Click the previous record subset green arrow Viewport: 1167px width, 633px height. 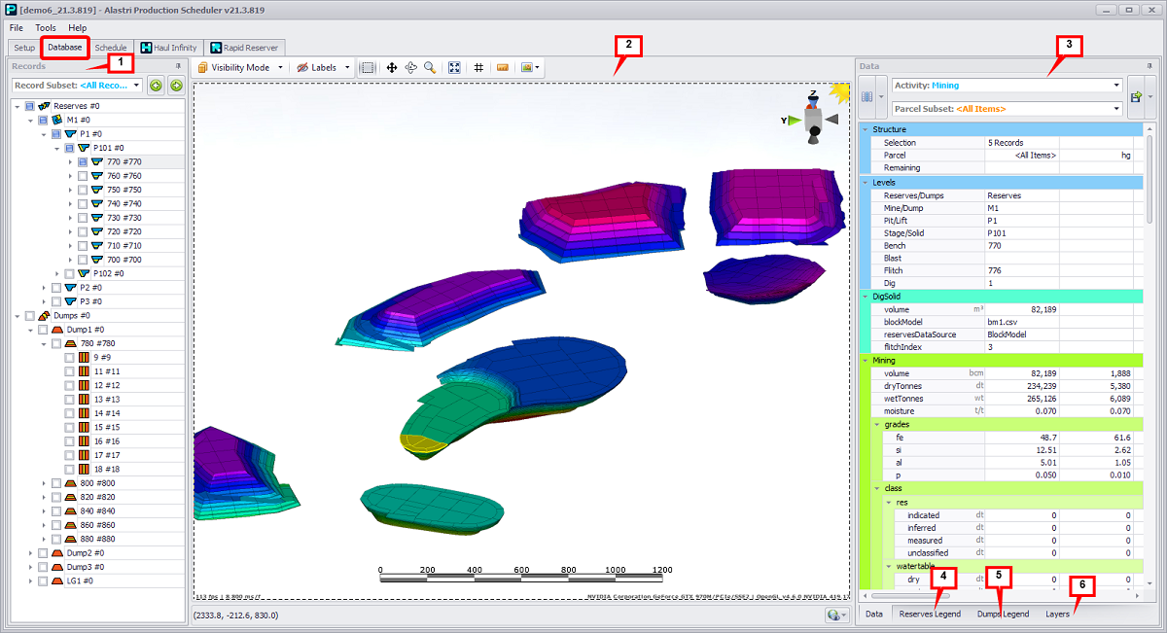pyautogui.click(x=157, y=86)
